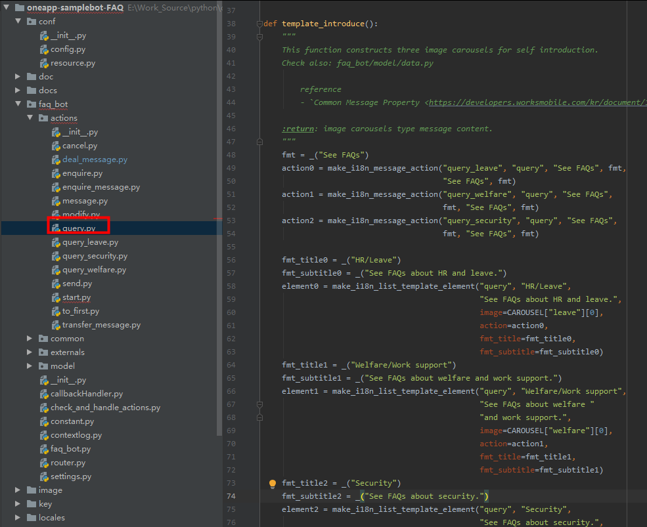The width and height of the screenshot is (647, 527).
Task: Expand the doc folder
Action: (x=17, y=76)
